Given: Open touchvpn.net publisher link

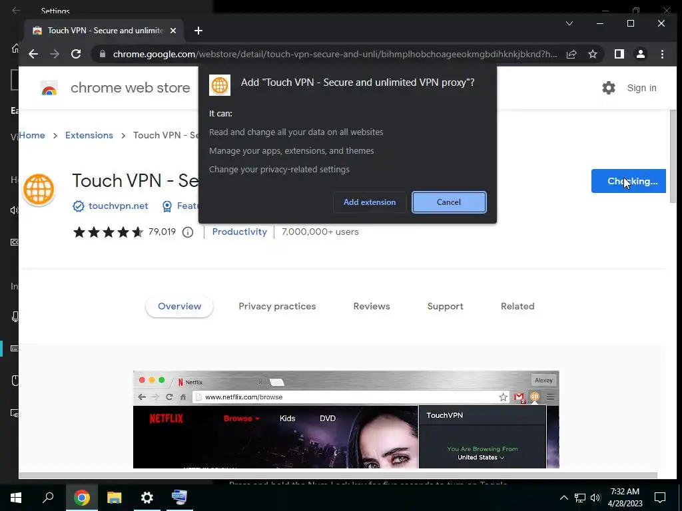Looking at the screenshot, I should point(119,206).
